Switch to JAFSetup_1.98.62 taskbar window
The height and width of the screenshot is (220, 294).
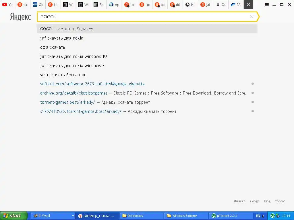tap(97, 216)
